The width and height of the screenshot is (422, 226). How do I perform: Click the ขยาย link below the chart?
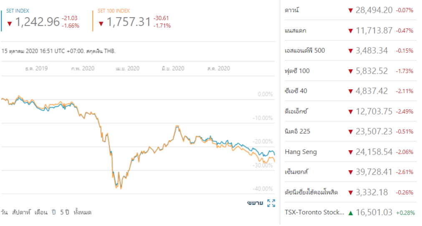[x=255, y=203]
